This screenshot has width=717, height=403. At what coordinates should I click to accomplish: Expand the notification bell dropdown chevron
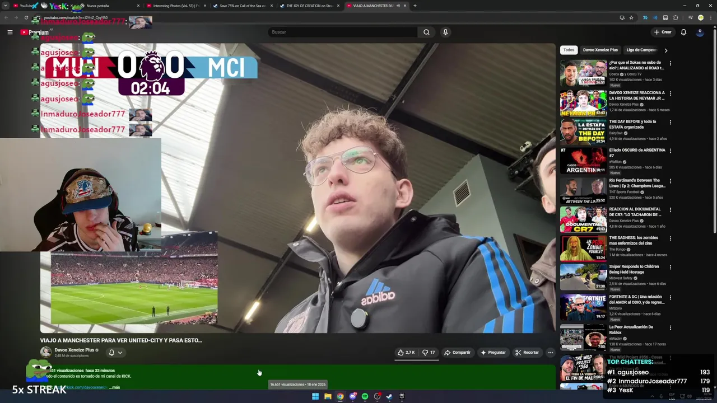point(120,353)
